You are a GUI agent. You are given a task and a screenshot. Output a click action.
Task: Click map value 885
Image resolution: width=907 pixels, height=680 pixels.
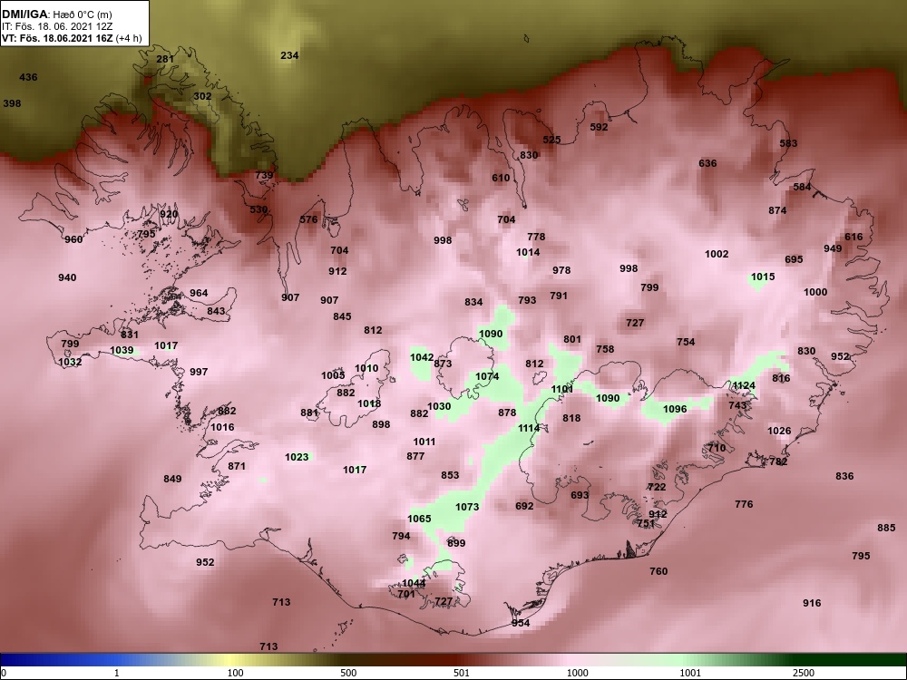pyautogui.click(x=886, y=528)
